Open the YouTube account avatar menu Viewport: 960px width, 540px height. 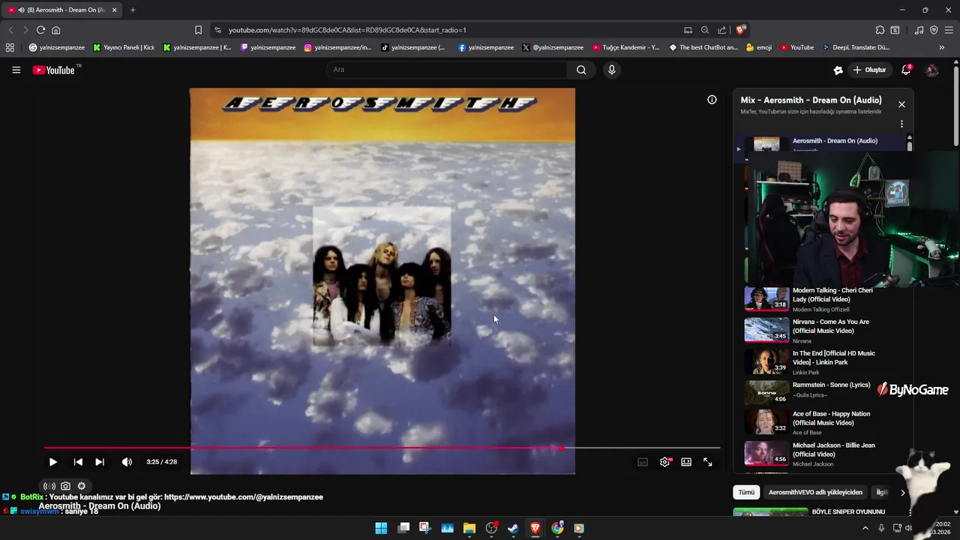point(932,70)
